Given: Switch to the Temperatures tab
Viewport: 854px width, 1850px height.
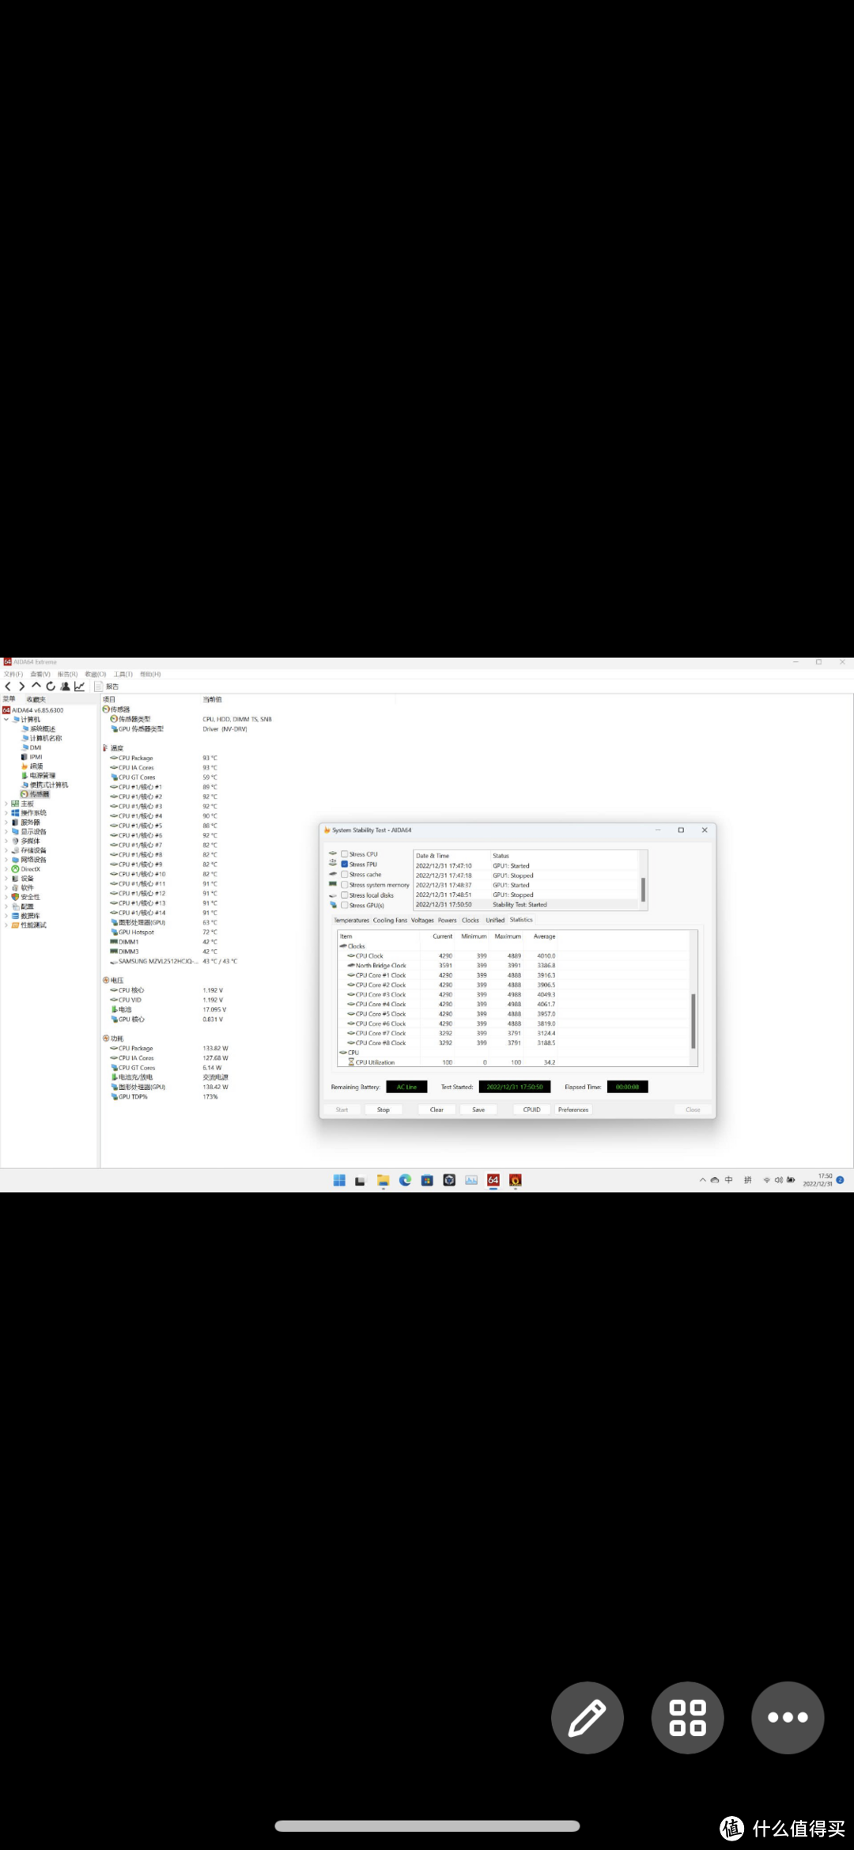Looking at the screenshot, I should [x=351, y=921].
